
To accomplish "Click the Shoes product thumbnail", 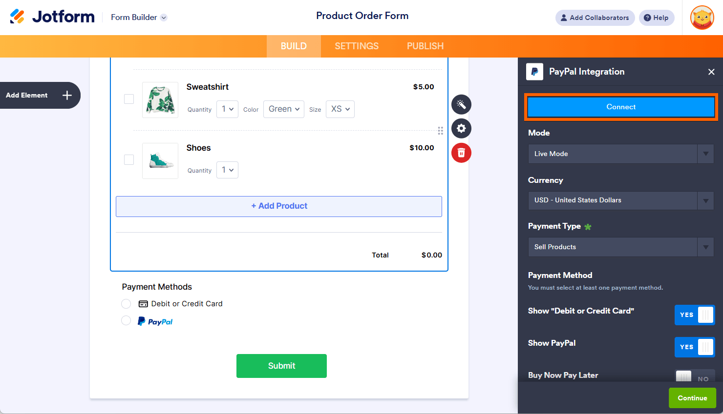I will (x=160, y=161).
